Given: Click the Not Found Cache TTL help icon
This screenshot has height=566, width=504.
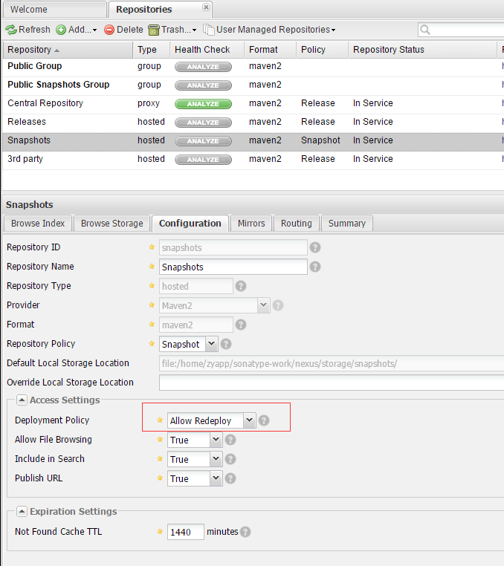Looking at the screenshot, I should click(245, 532).
